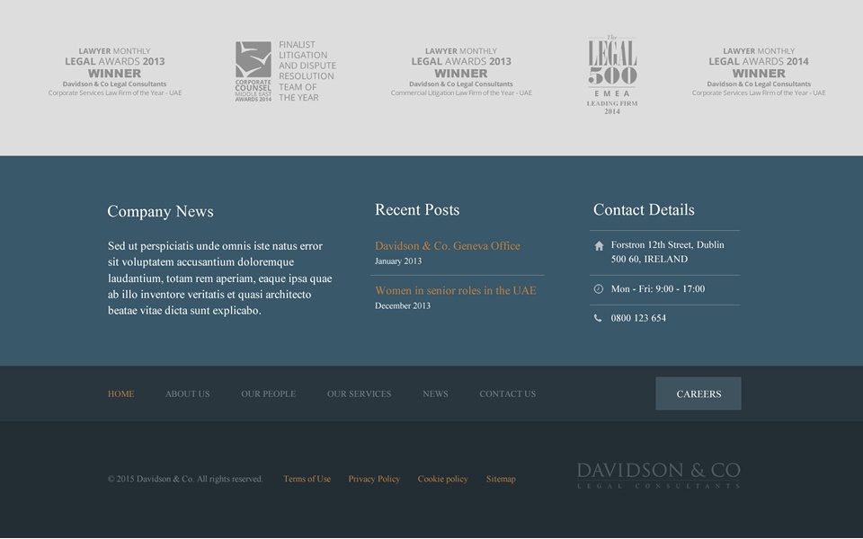
Task: Click the home address icon
Action: (x=599, y=245)
